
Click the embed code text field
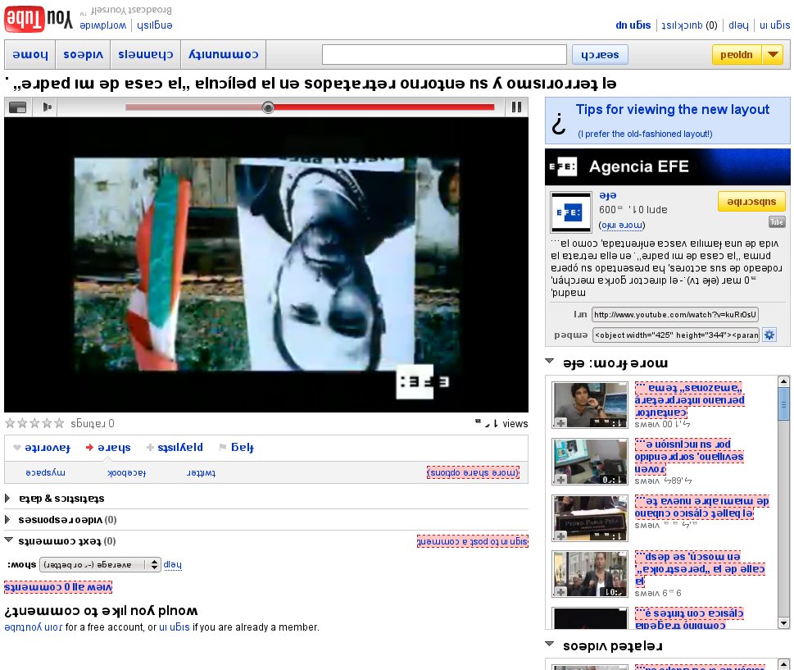(676, 335)
